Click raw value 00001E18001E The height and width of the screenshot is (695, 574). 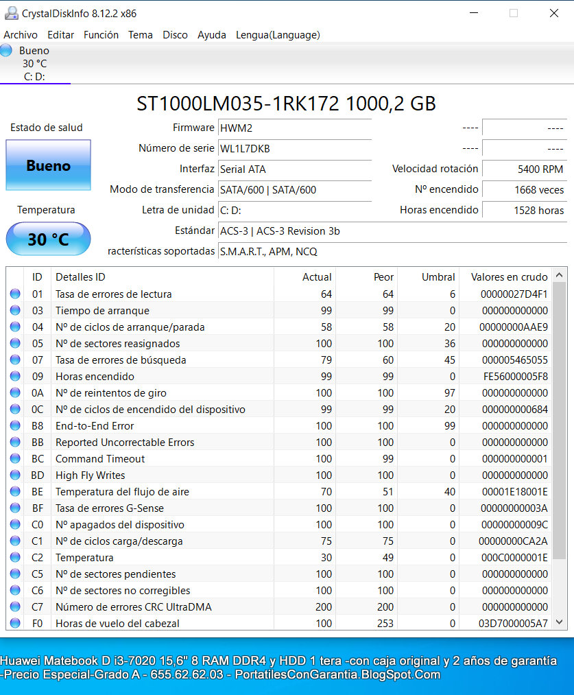click(x=514, y=491)
